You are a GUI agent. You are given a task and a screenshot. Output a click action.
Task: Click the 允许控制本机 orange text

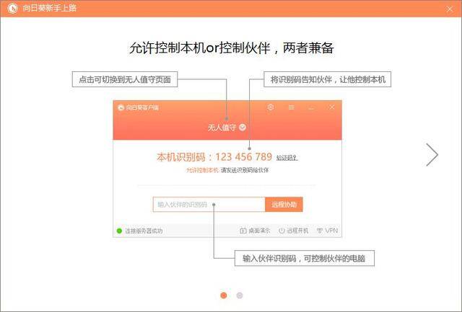[202, 170]
